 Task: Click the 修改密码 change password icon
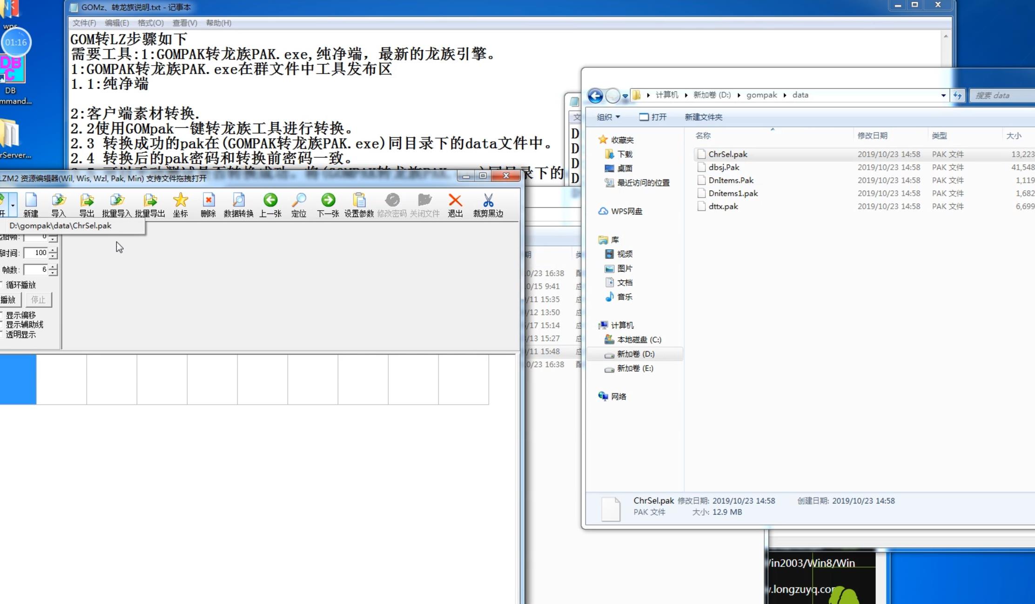[392, 205]
